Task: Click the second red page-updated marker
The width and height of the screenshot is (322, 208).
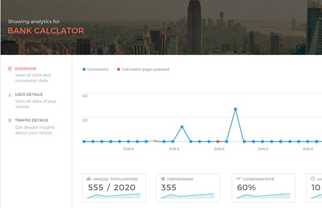Action: (218, 141)
